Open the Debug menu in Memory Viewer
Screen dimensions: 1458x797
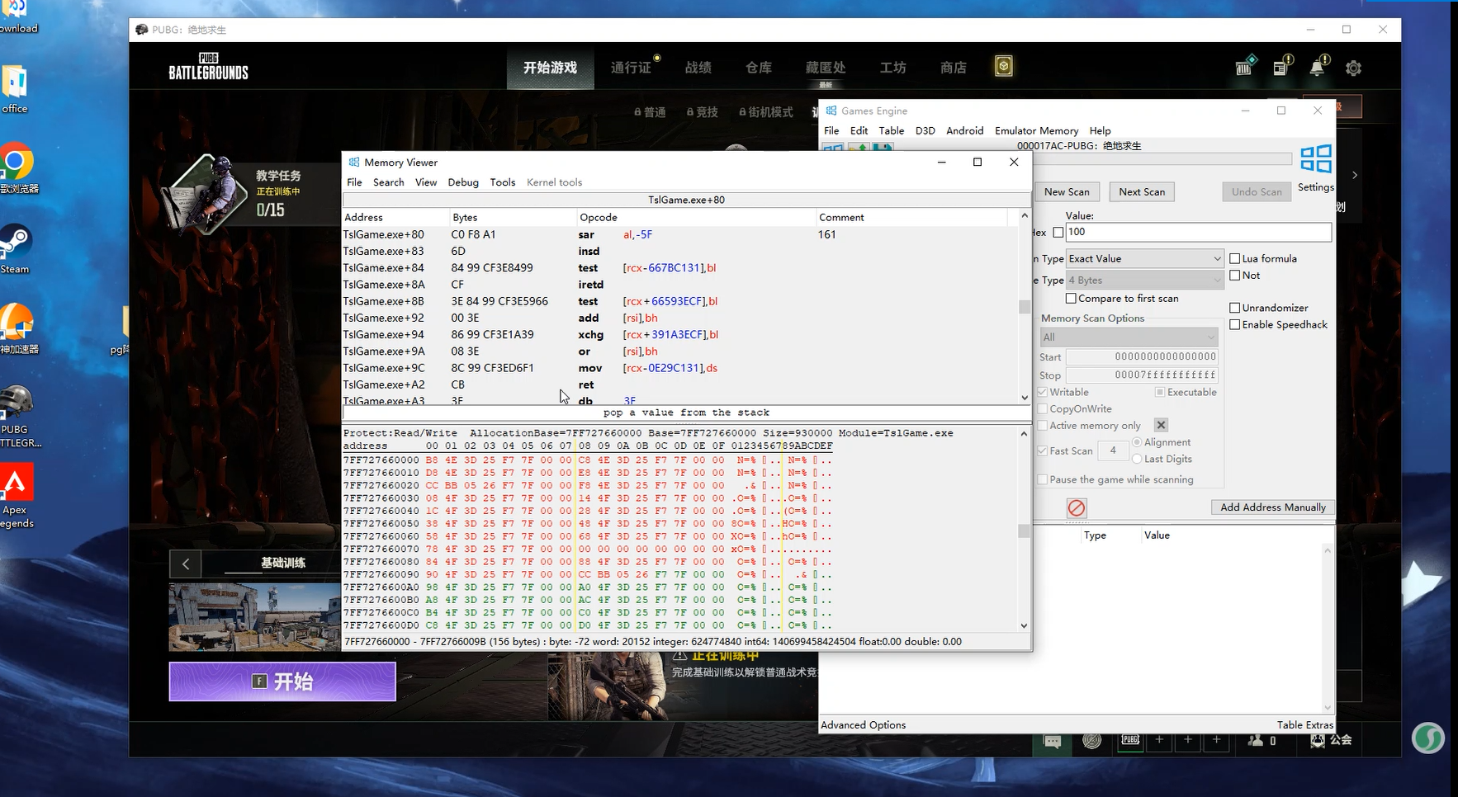tap(463, 182)
